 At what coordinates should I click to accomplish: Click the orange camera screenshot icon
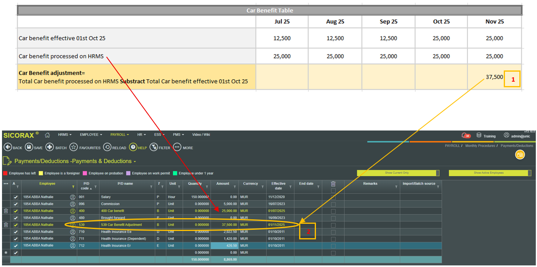tap(520, 155)
